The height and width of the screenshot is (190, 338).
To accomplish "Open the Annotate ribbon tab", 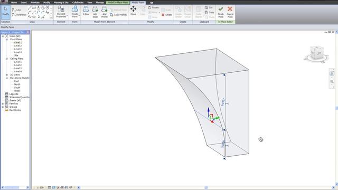I will (x=35, y=2).
